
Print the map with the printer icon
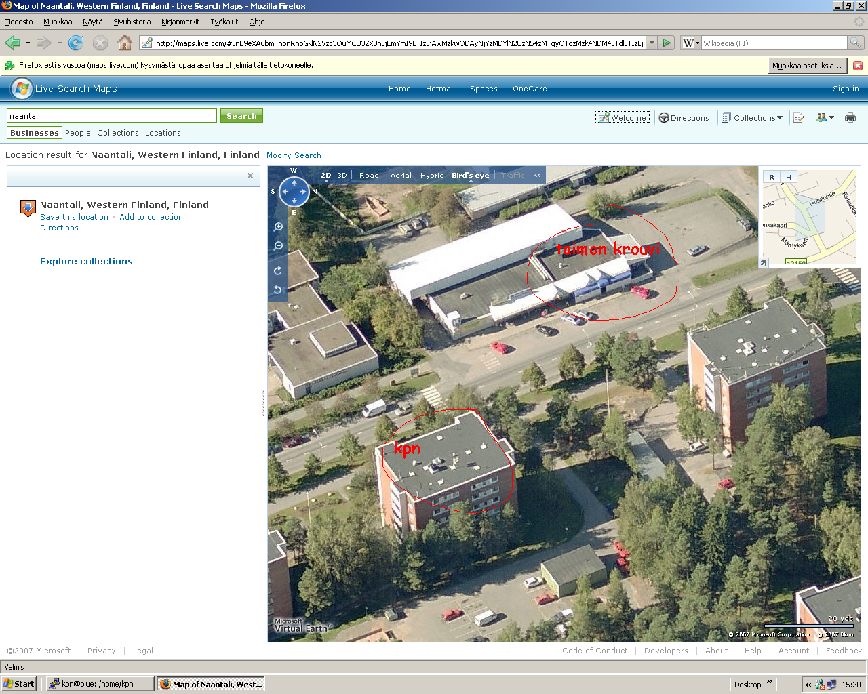pos(850,118)
